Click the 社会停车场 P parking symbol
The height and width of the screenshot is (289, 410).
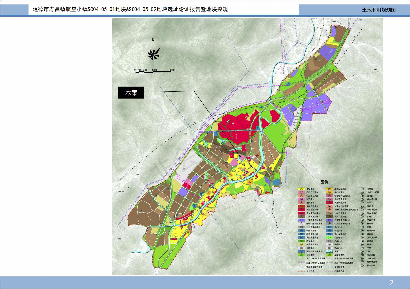tap(362, 199)
